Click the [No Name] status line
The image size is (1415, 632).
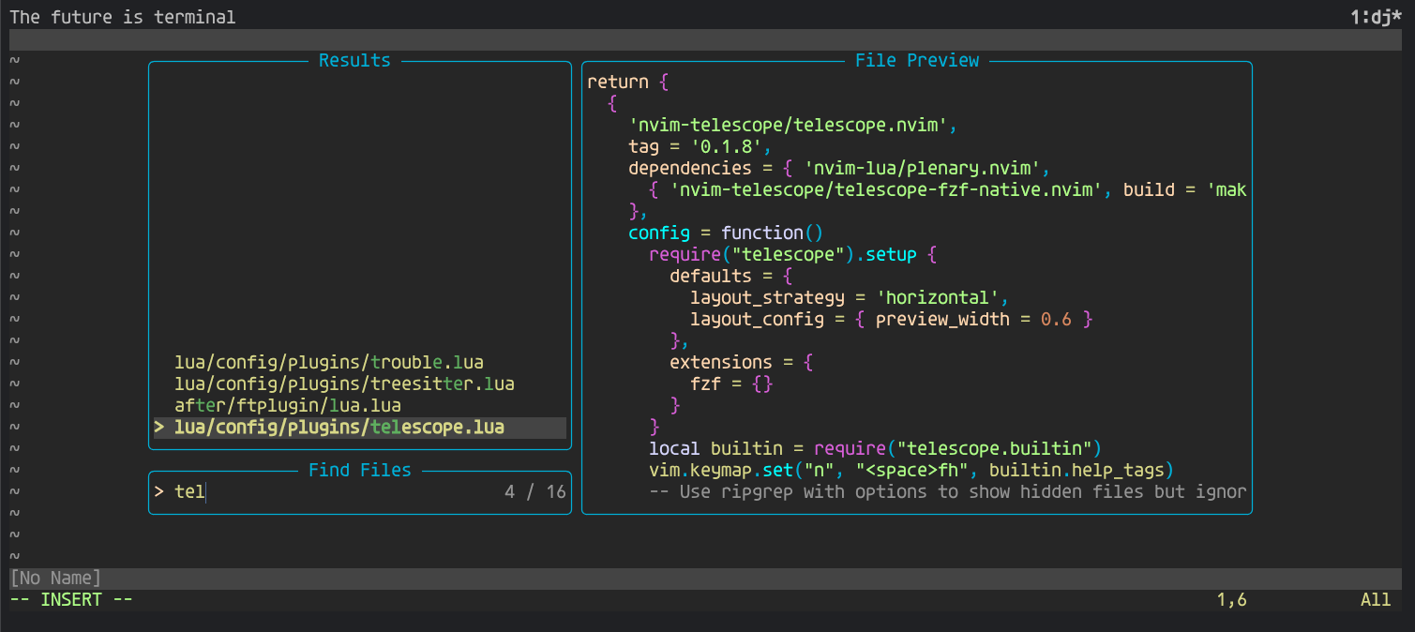[707, 578]
